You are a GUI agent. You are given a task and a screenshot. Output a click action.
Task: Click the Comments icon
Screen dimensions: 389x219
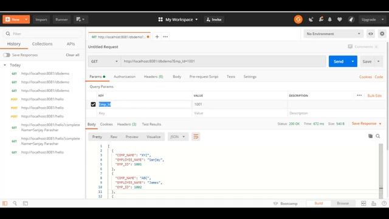350,46
